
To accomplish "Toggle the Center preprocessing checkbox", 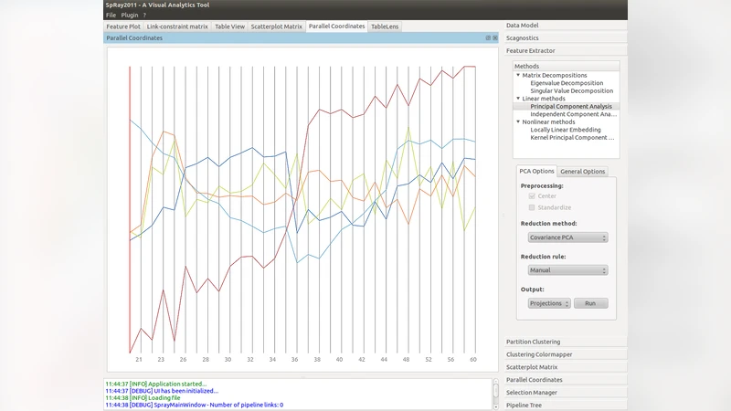I will click(x=532, y=195).
